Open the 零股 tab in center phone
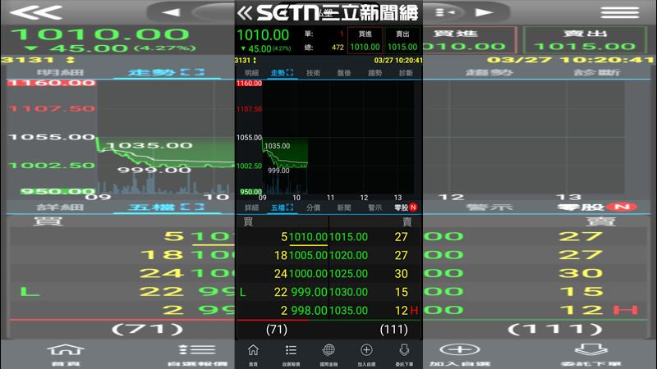 point(401,207)
